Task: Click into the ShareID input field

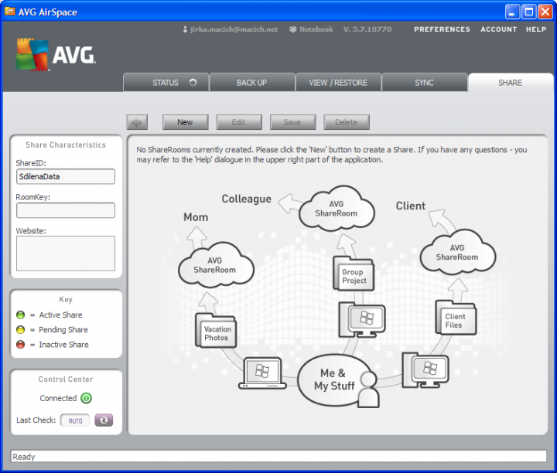Action: tap(66, 176)
